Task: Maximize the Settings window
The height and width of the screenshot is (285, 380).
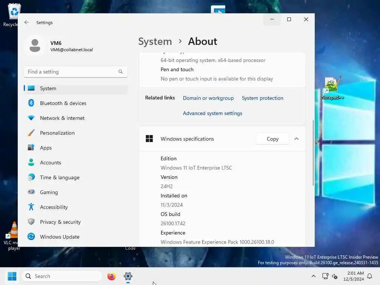Action: click(x=289, y=19)
